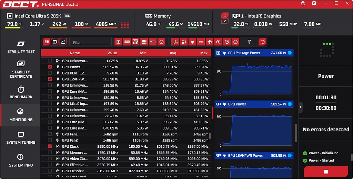Toggle the GPU sensor category filter
Screen dimensions: 353x179
(x=127, y=42)
